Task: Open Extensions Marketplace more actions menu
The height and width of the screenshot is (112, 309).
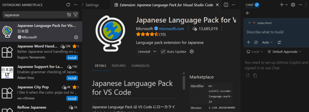Action: point(75,5)
